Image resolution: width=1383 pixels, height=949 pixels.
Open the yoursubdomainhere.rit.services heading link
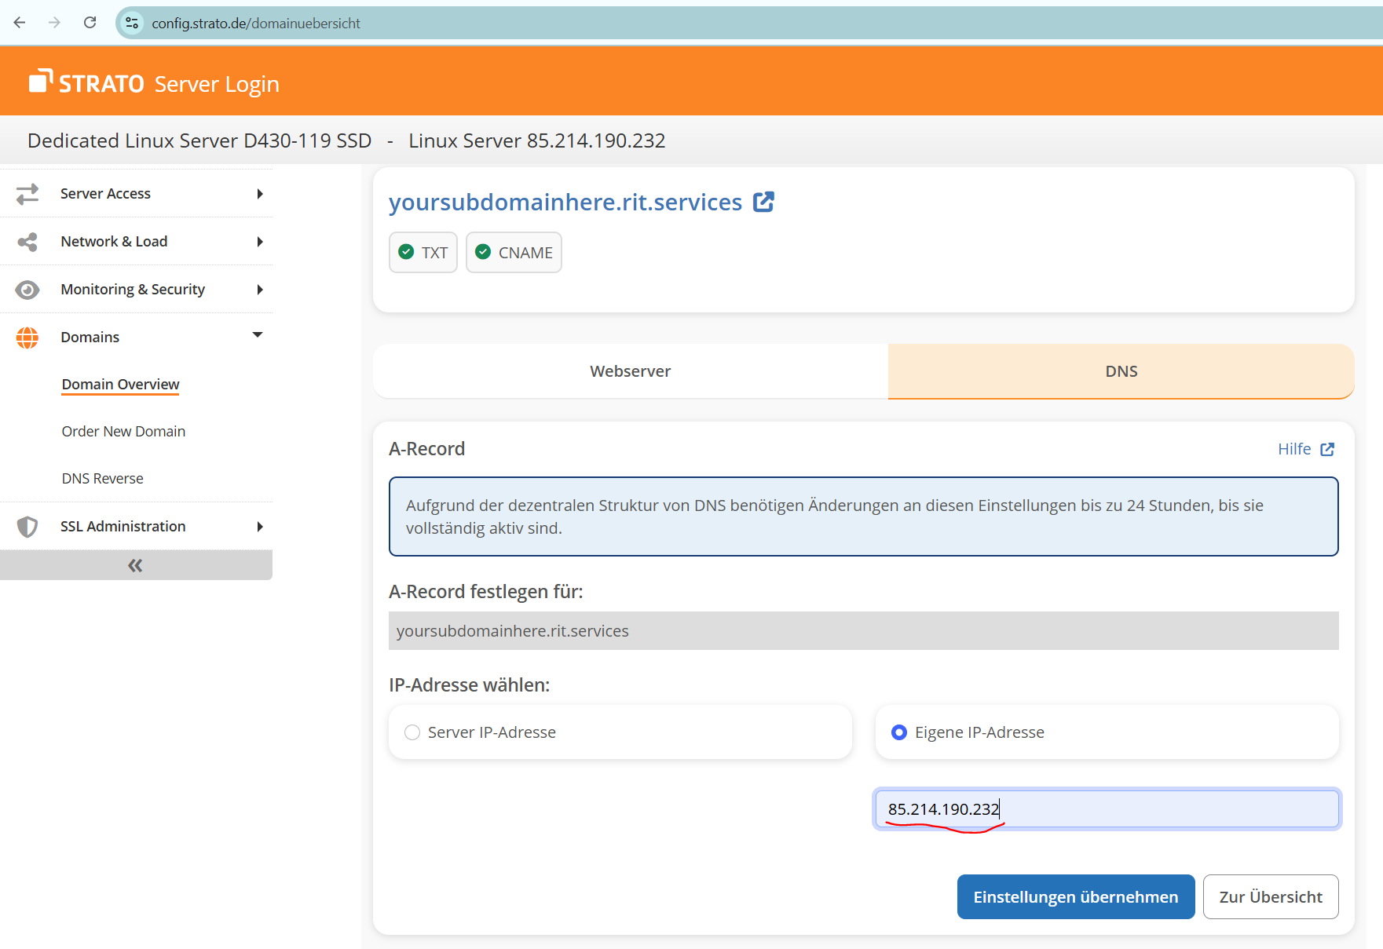pyautogui.click(x=565, y=203)
